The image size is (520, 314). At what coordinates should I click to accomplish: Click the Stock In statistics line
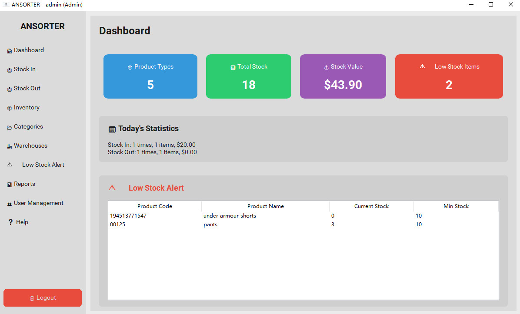click(x=152, y=145)
